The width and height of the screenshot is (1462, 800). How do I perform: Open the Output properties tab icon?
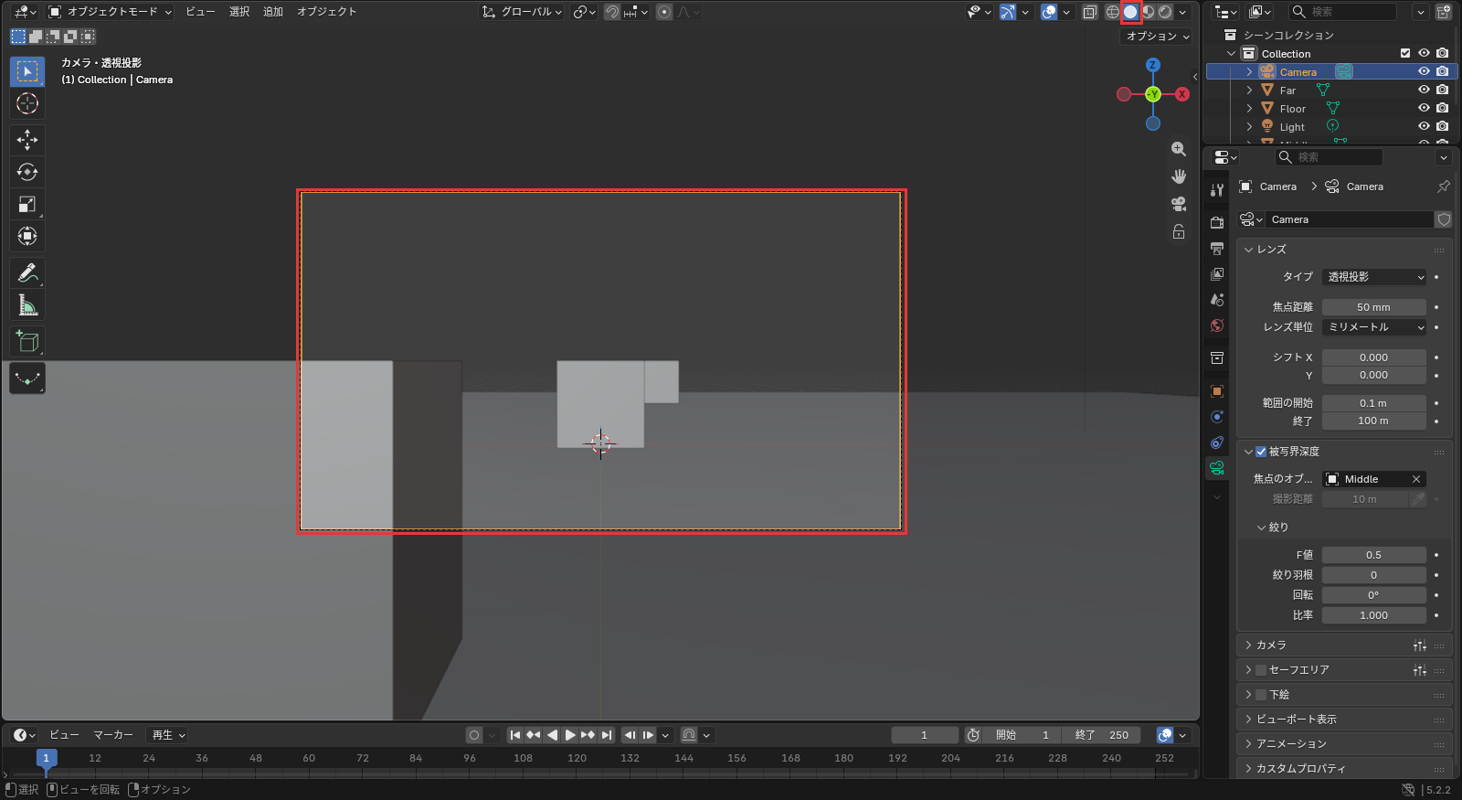click(1217, 248)
